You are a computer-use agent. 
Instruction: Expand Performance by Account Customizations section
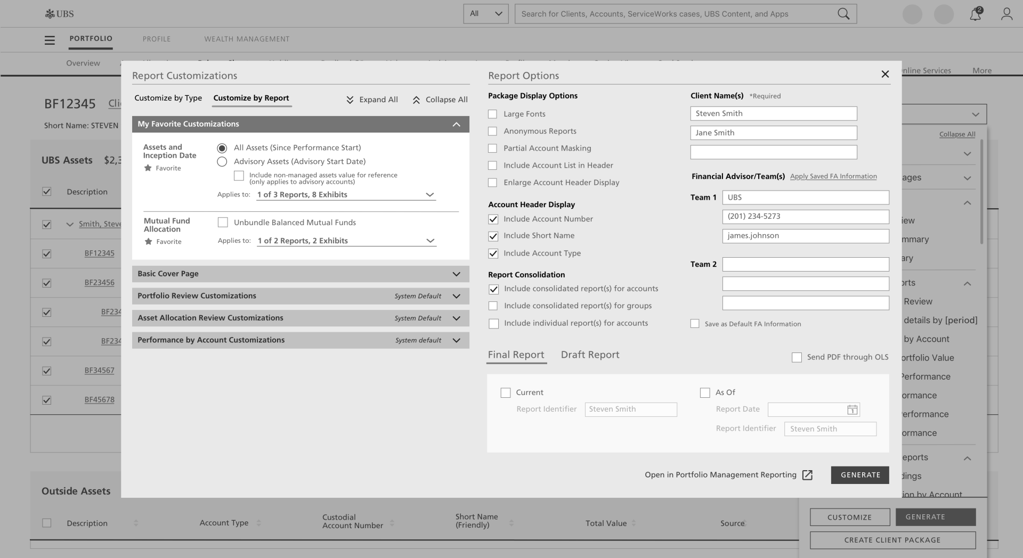456,340
